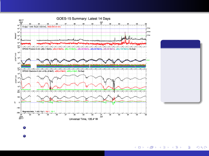This screenshot has height=156, width=209.
Task: Go to next slide arrow
Action: pos(143,147)
